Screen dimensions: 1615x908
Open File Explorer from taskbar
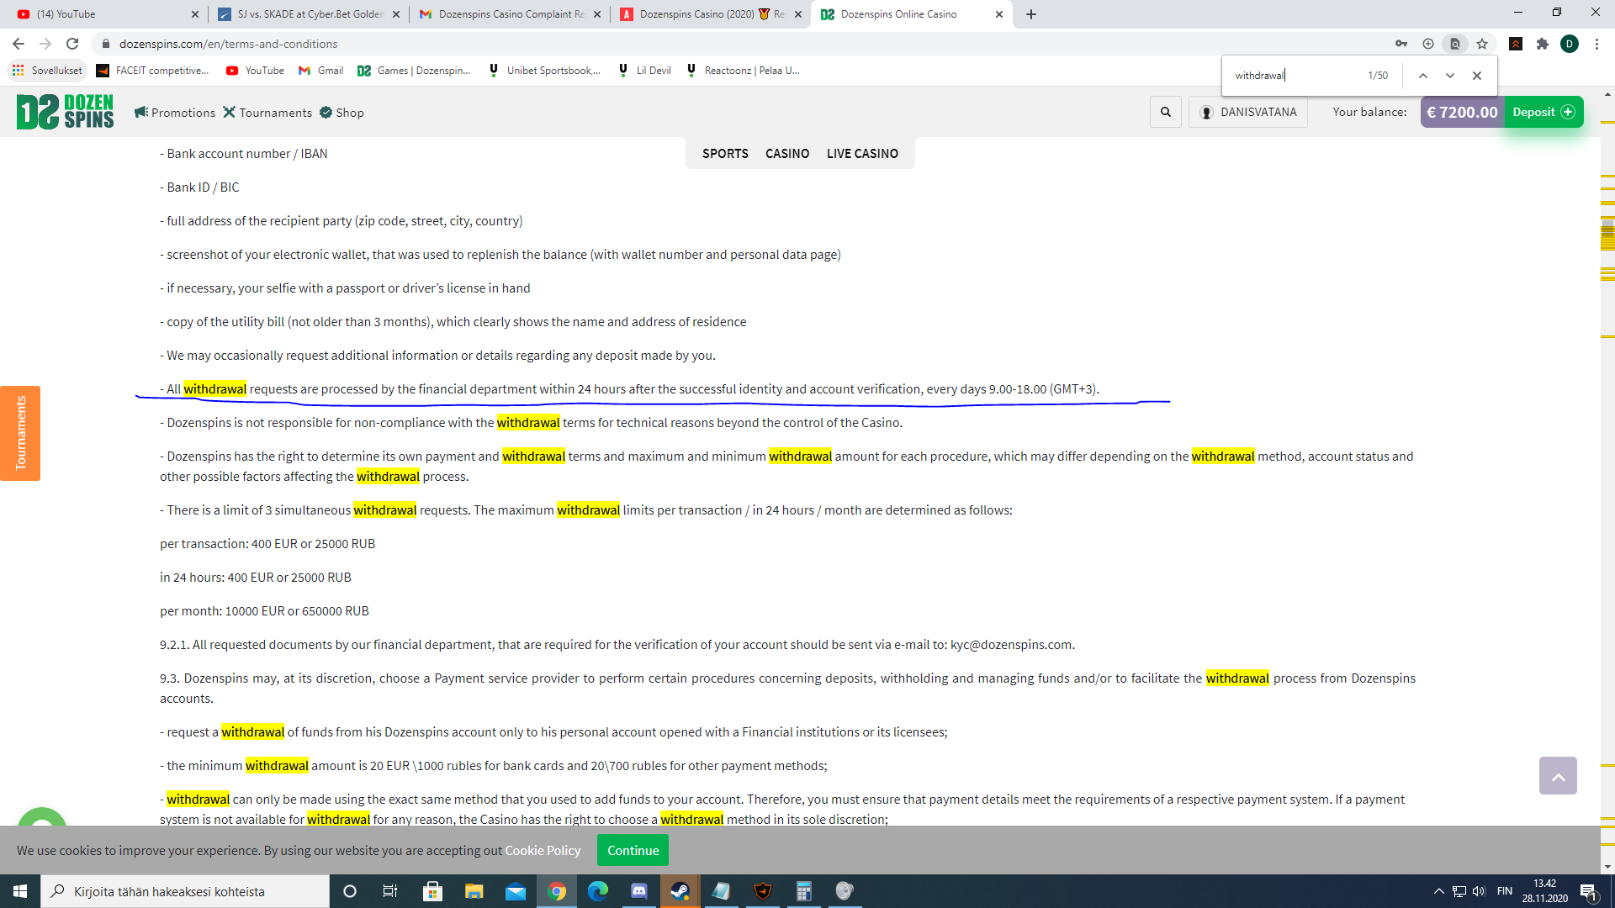coord(474,891)
